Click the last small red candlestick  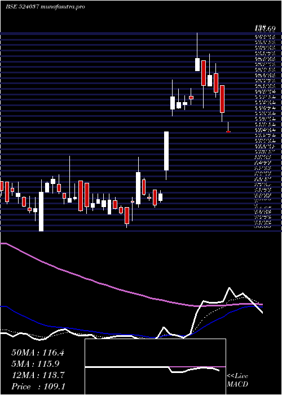coord(228,131)
